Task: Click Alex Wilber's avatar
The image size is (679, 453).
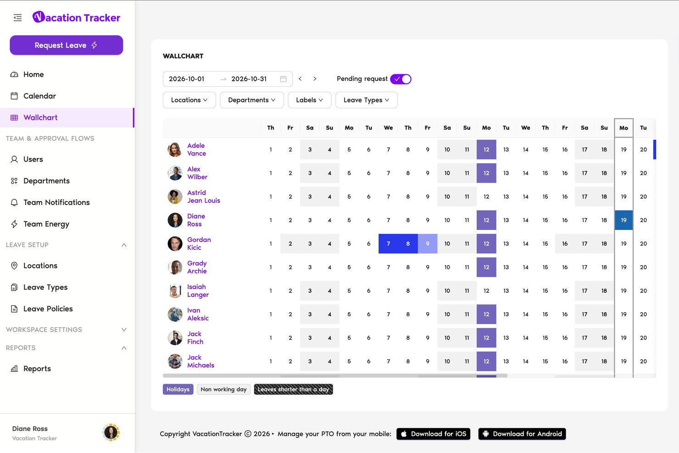Action: tap(175, 173)
